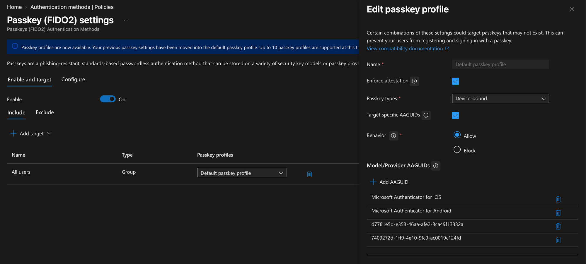Click the Passkey profiles column header

click(215, 155)
